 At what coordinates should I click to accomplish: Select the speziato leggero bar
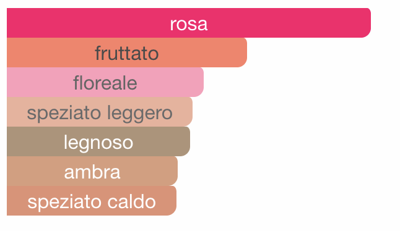coord(100,112)
